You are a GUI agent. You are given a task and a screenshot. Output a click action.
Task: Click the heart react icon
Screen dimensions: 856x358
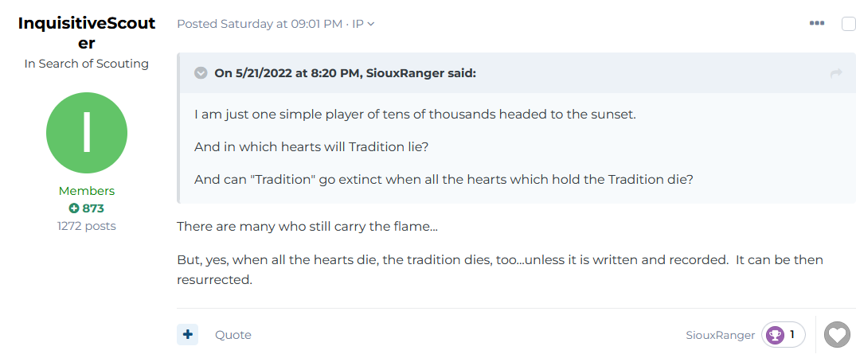tap(838, 335)
